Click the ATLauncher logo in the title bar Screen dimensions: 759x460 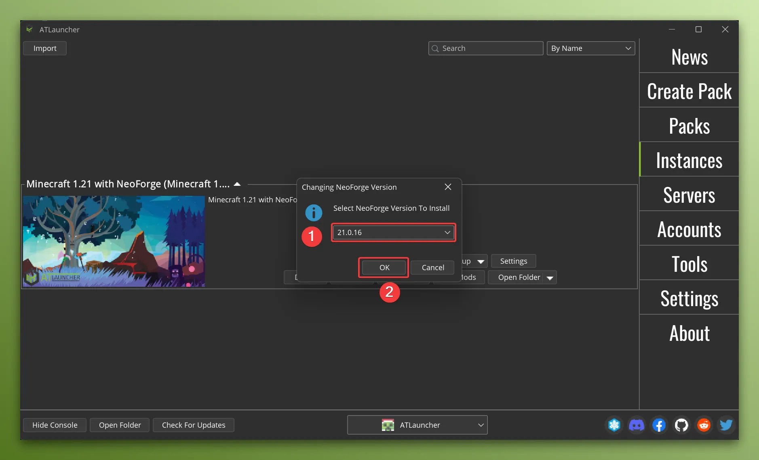click(29, 29)
